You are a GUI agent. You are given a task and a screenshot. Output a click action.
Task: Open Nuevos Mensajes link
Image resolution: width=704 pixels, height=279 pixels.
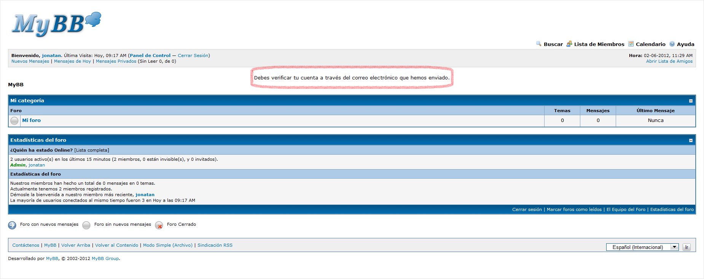pos(30,61)
